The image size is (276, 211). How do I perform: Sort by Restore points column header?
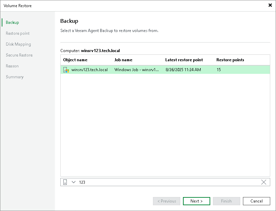(230, 60)
